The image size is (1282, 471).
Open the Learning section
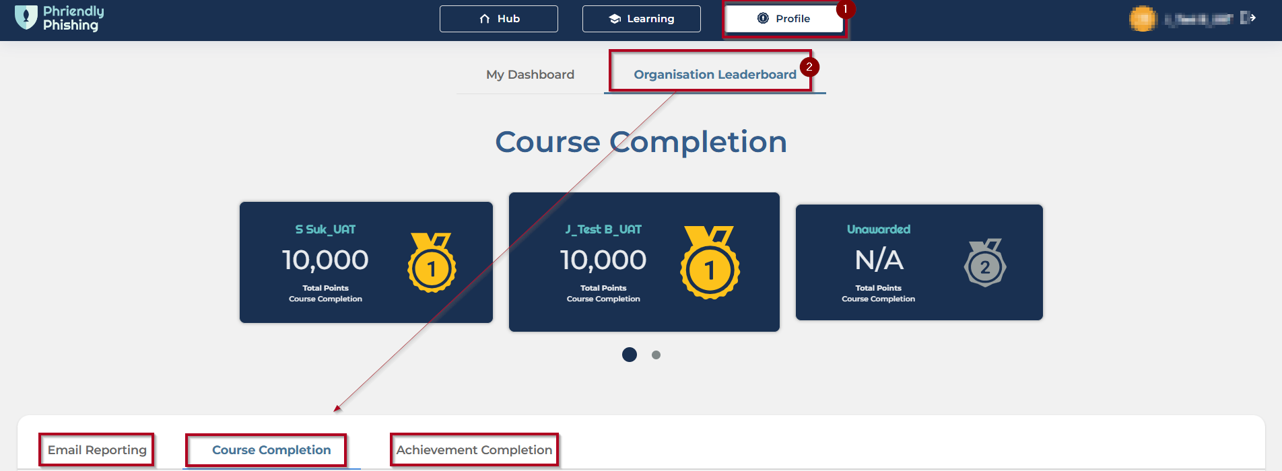[x=641, y=19]
